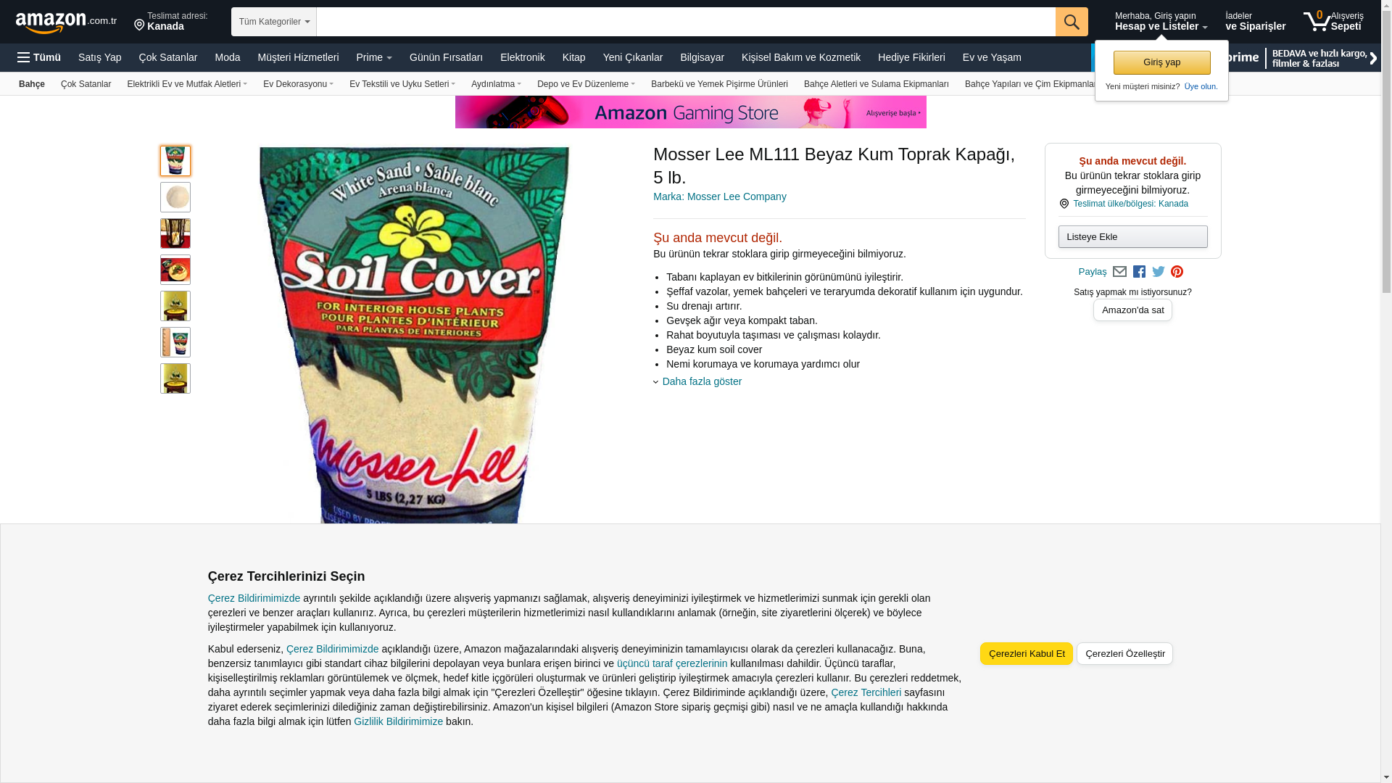The width and height of the screenshot is (1392, 783).
Task: Expand Elektrikli Ev ve Mutfak Aletleri submenu
Action: [187, 84]
